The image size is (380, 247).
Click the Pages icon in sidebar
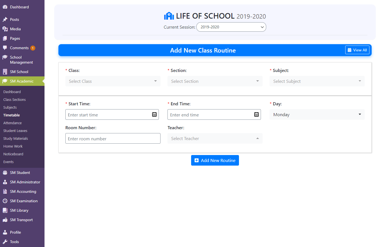5,38
